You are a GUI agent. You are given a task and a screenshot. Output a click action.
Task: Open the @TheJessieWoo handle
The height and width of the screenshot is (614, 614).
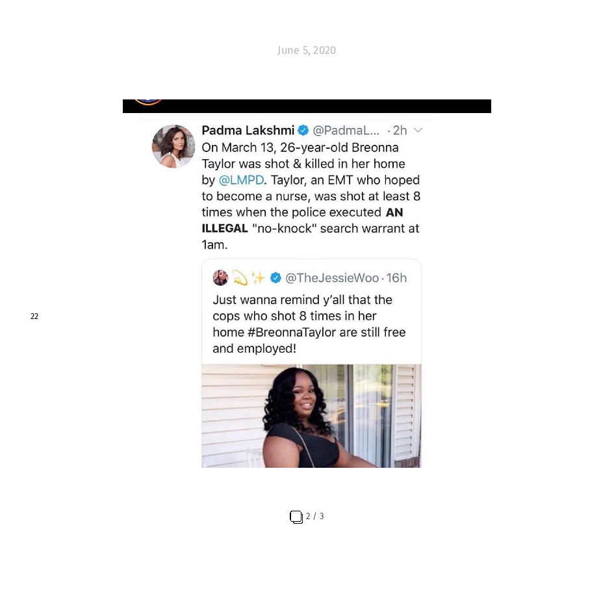coord(332,277)
